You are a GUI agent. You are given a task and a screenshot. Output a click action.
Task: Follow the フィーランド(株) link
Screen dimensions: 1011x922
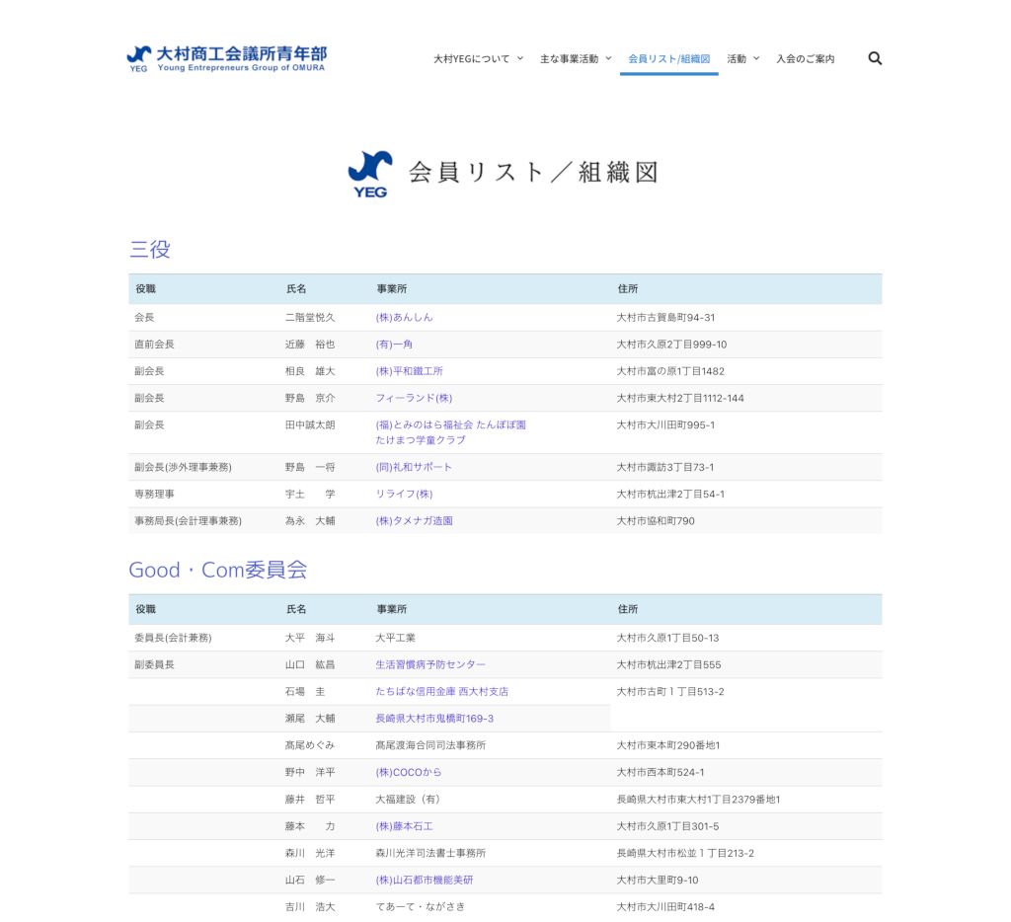pos(414,398)
